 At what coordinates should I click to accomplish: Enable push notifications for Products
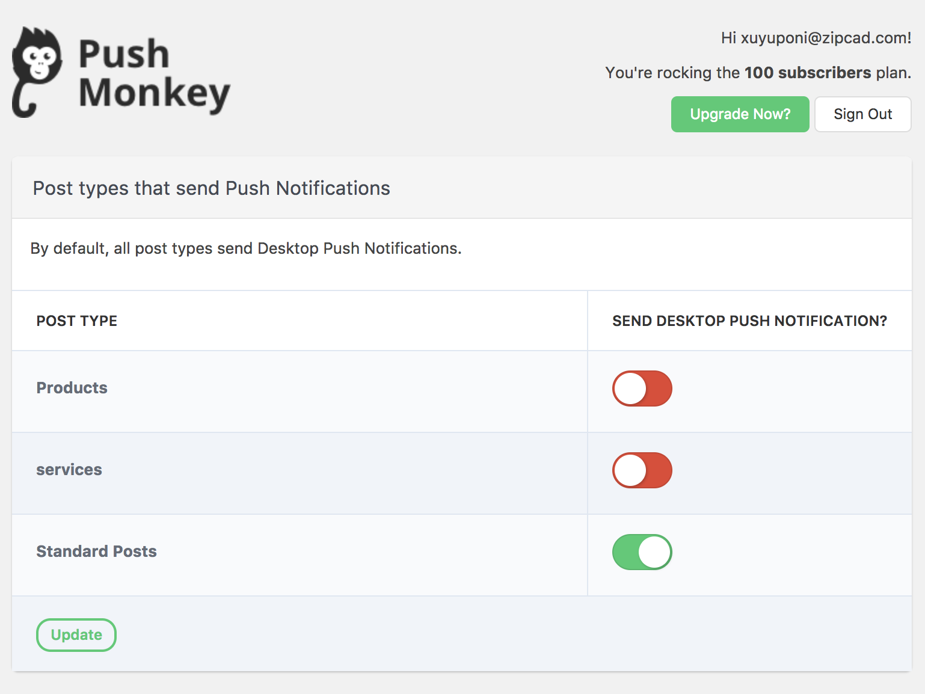[x=642, y=388]
